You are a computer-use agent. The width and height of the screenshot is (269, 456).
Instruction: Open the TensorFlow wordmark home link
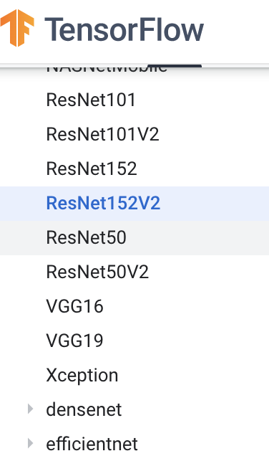[x=124, y=29]
